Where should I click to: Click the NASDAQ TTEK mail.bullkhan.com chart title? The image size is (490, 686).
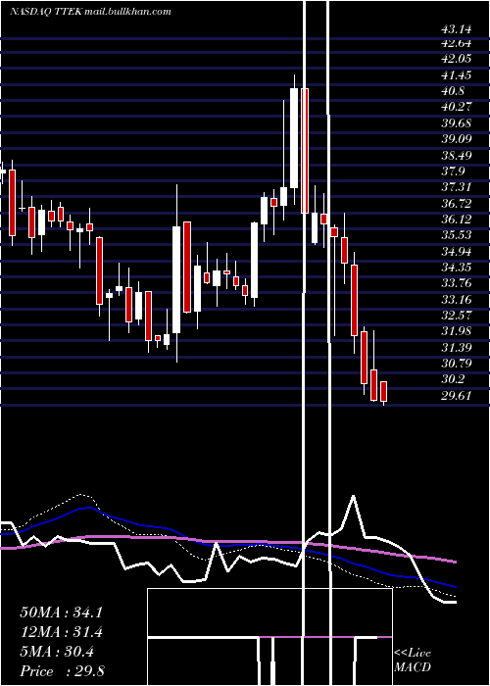(90, 12)
